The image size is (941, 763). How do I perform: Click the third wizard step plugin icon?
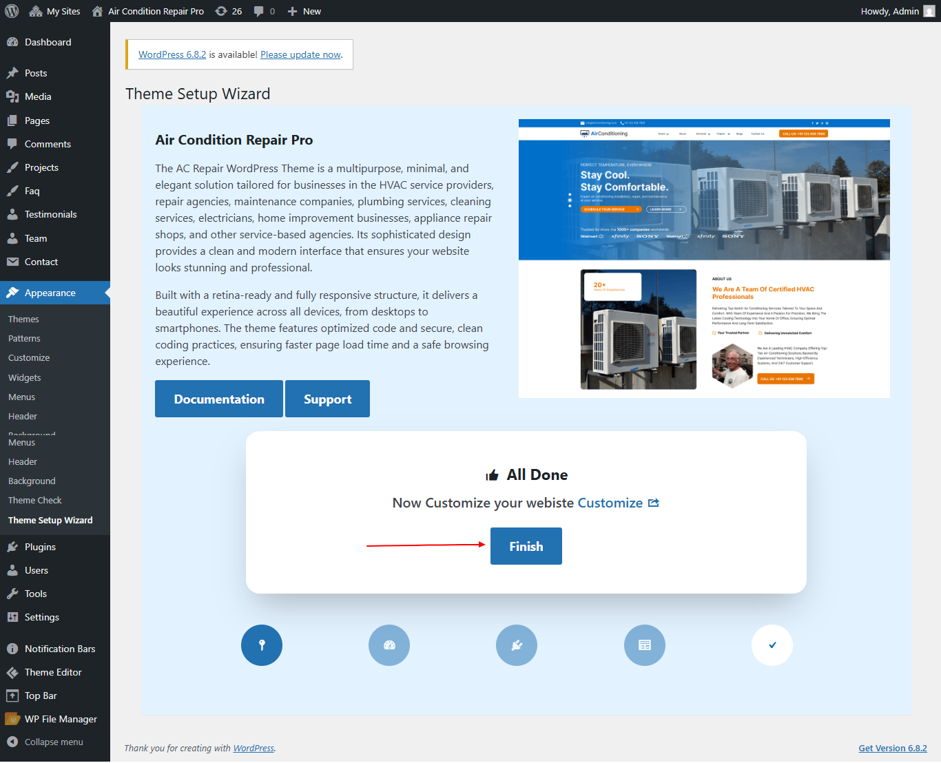(517, 645)
